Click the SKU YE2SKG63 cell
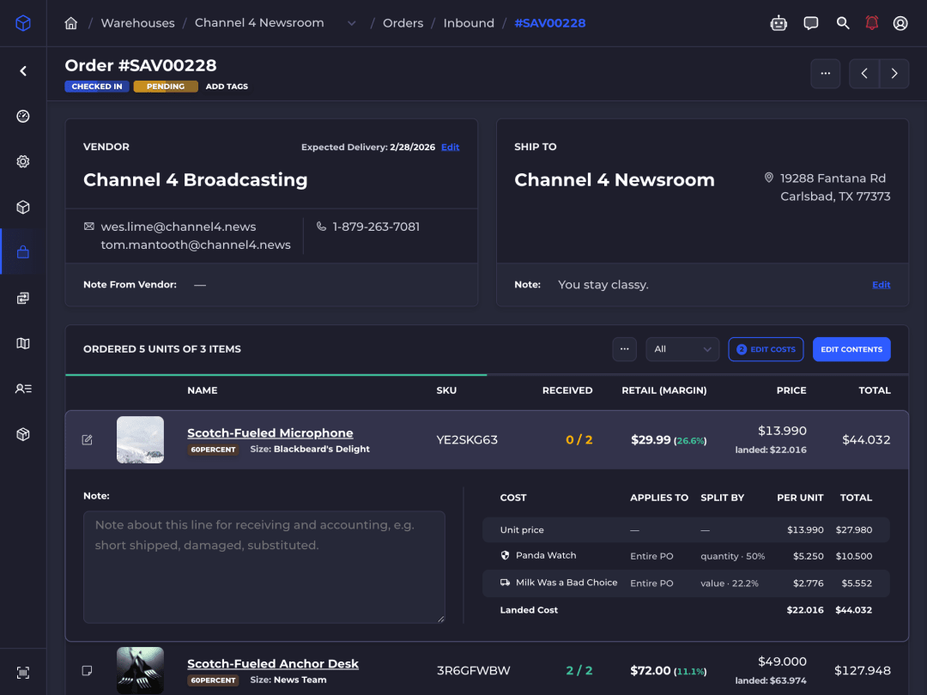The image size is (927, 695). point(466,439)
